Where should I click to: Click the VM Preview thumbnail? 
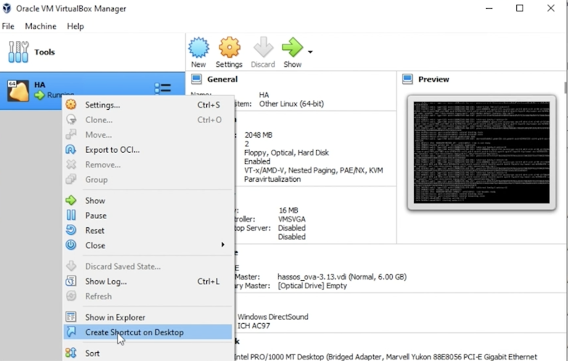(x=481, y=152)
